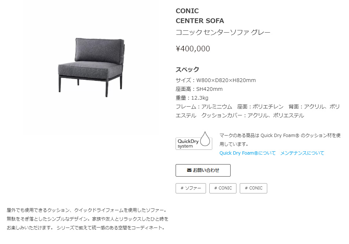
Task: Follow the メンテナンスについて link
Action: click(302, 153)
